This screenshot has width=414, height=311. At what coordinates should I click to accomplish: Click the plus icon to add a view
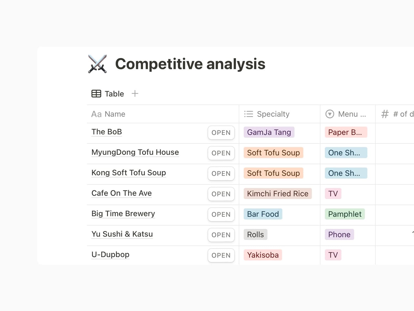click(x=135, y=93)
